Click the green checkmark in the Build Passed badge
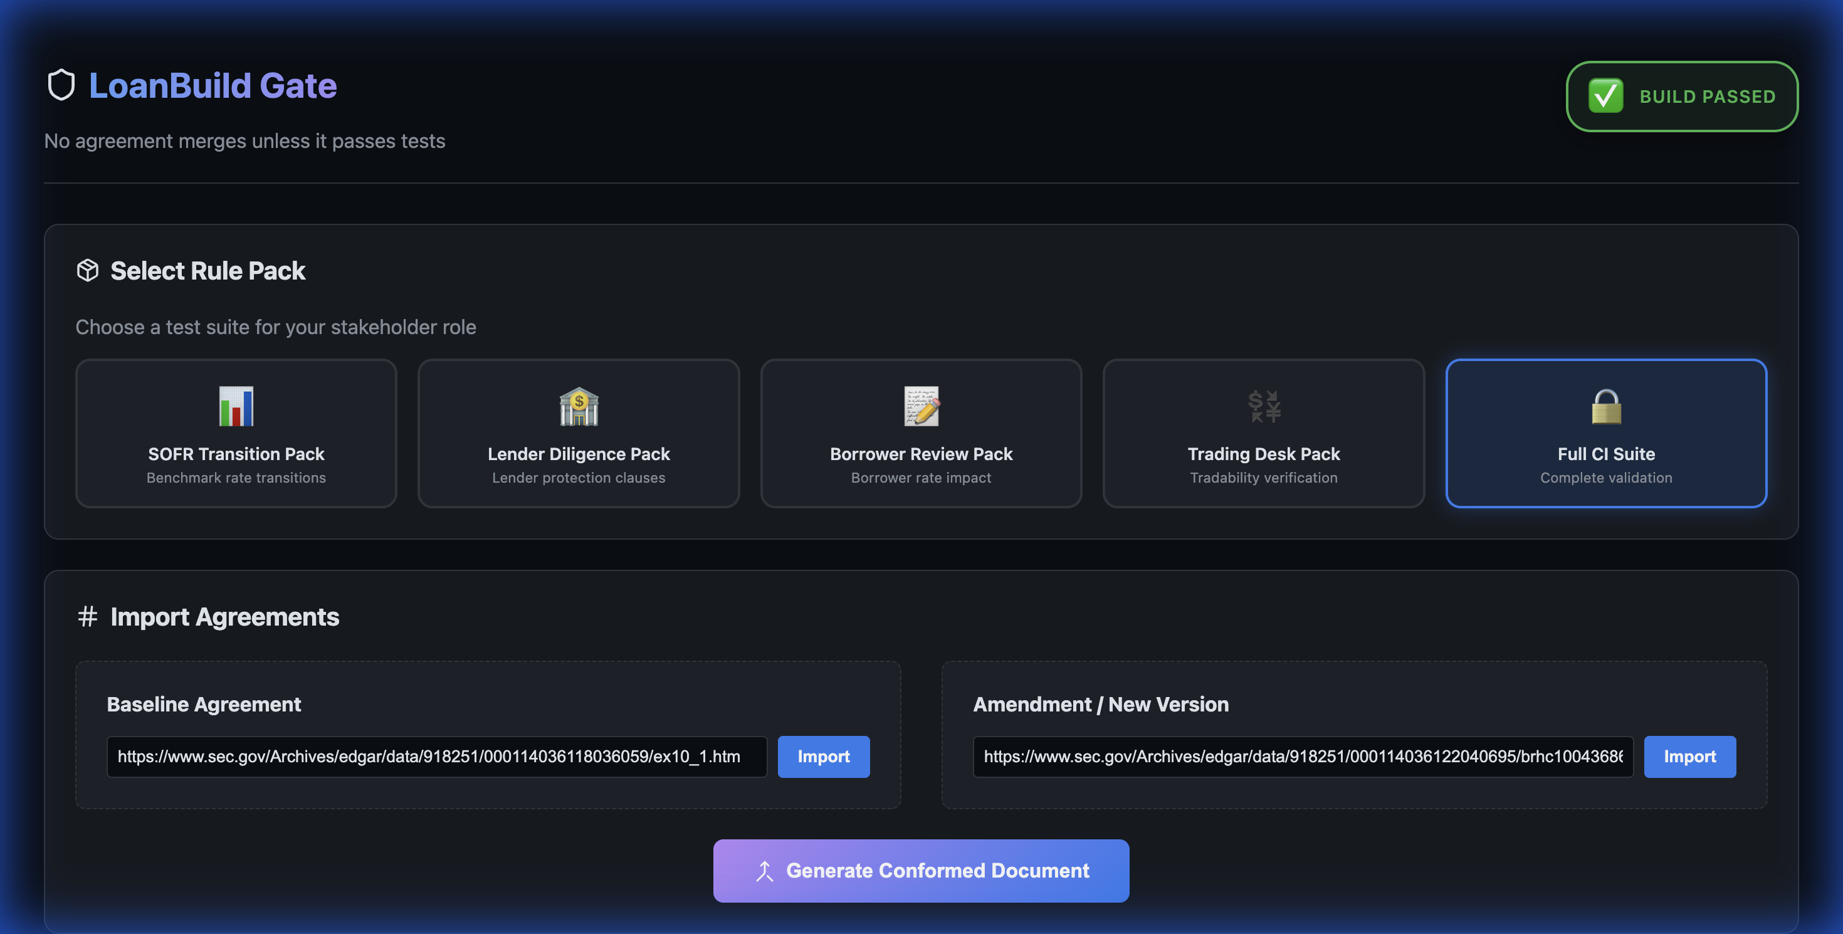This screenshot has width=1843, height=934. pyautogui.click(x=1605, y=96)
